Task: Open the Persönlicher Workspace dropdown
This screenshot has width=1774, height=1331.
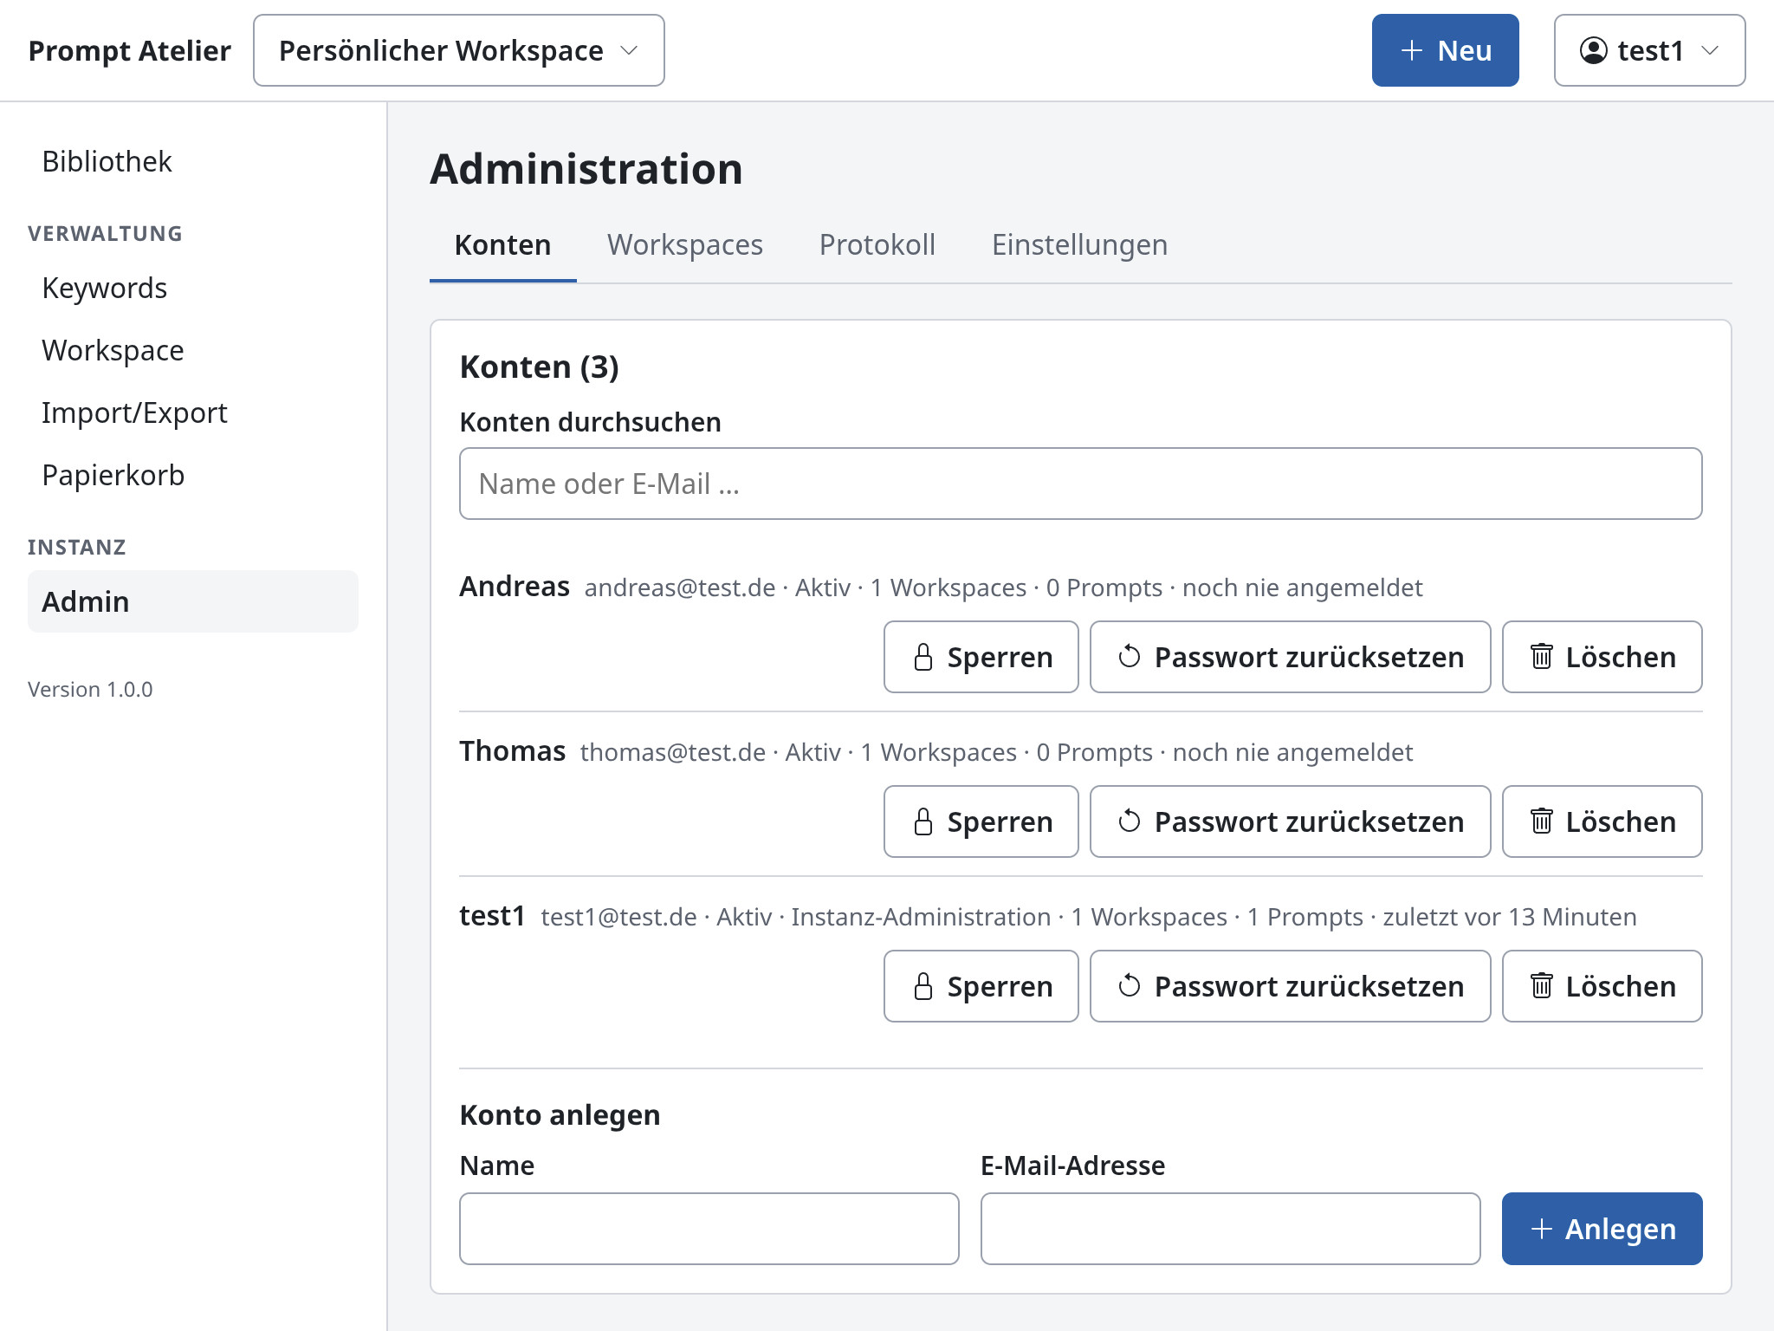Action: point(459,50)
